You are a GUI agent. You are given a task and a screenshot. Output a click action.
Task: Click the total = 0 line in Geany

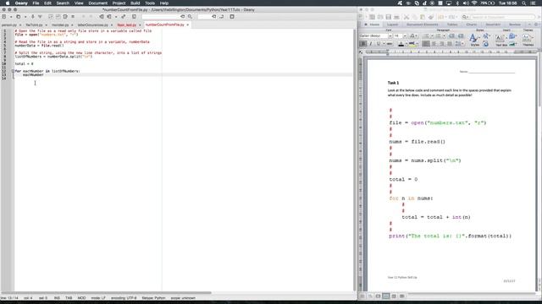click(25, 64)
